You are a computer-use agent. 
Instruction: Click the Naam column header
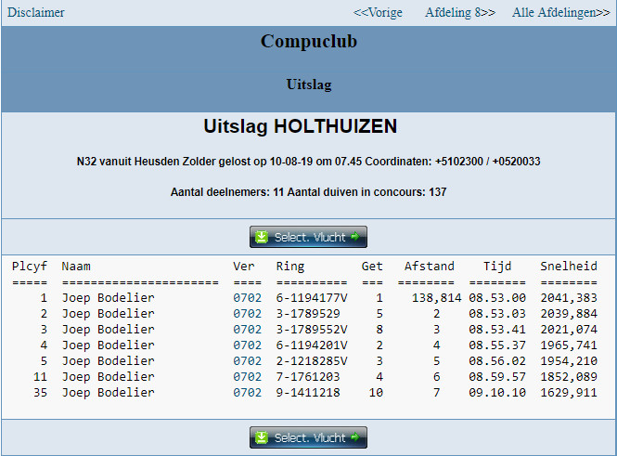pyautogui.click(x=76, y=267)
